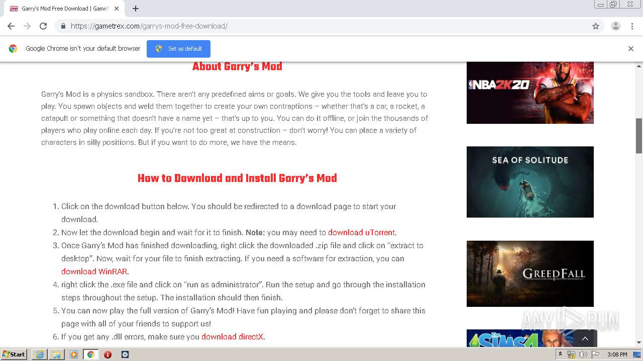Follow the download uTorrent link

click(x=361, y=233)
